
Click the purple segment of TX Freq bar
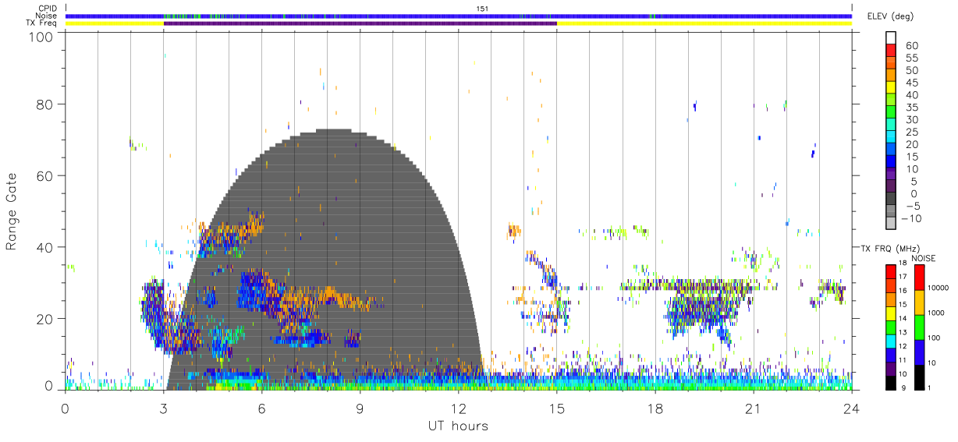tap(360, 23)
